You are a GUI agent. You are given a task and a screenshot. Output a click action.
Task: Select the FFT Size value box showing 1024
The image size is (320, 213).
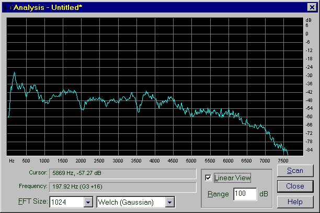tap(66, 202)
